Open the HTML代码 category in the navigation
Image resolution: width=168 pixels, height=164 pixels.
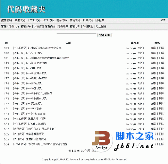click(x=34, y=20)
